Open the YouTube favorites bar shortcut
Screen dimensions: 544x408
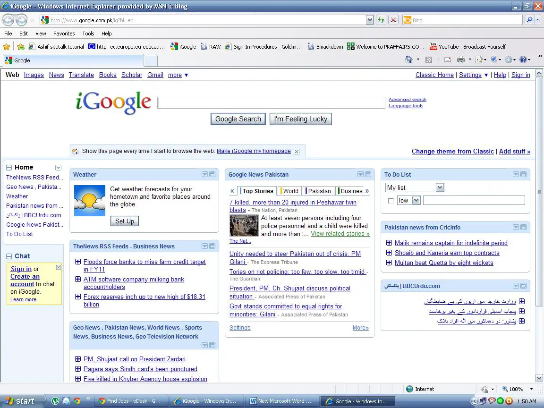tap(467, 46)
